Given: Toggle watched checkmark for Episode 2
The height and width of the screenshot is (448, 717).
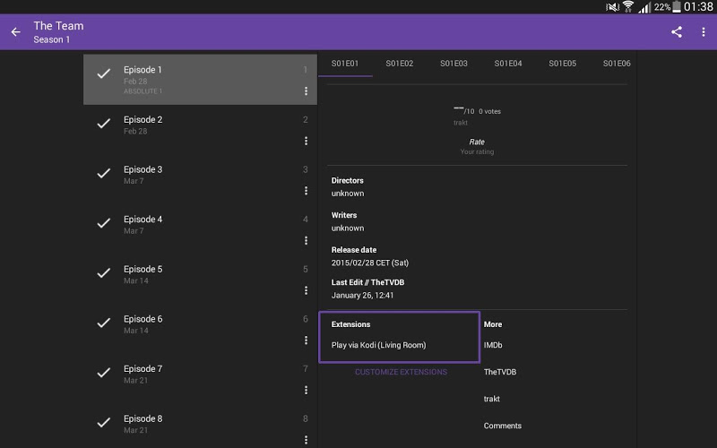Looking at the screenshot, I should point(104,125).
